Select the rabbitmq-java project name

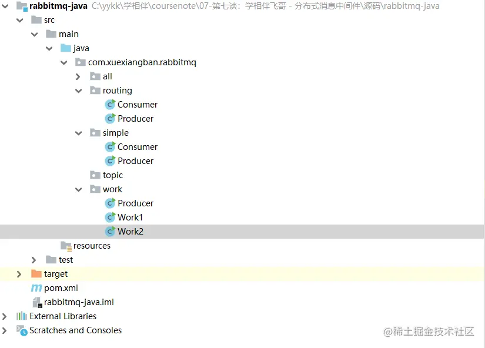[x=58, y=6]
